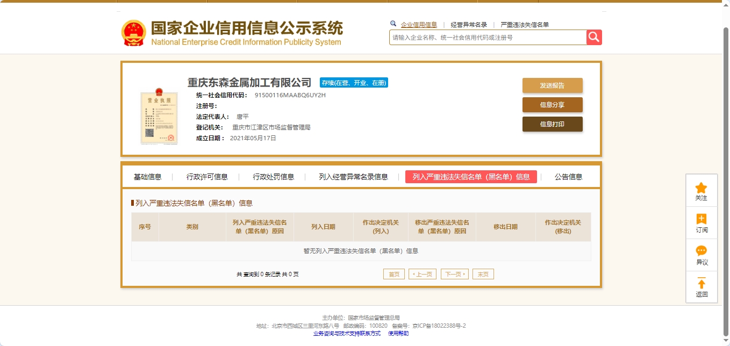Click 移出日期 column header

click(x=505, y=227)
